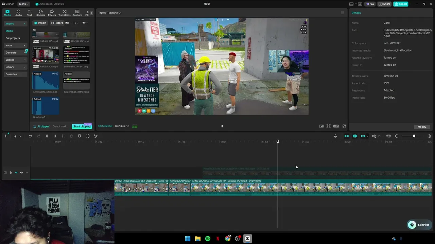Expand the Spaces sidebar section
The height and width of the screenshot is (244, 435).
[15, 60]
